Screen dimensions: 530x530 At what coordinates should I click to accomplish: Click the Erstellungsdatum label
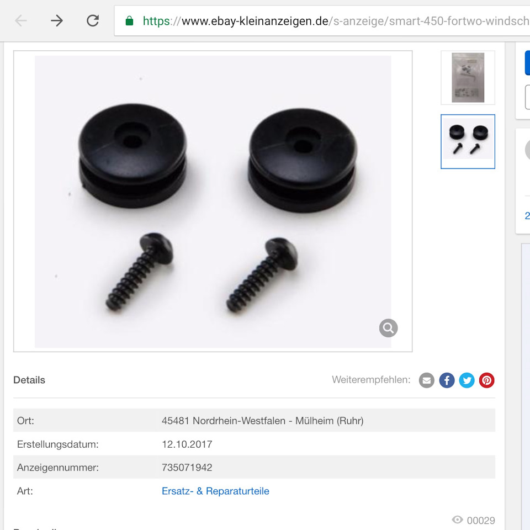[58, 444]
